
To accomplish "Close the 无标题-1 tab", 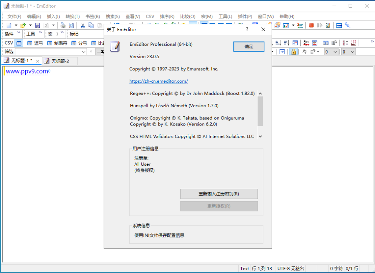I will point(37,61).
